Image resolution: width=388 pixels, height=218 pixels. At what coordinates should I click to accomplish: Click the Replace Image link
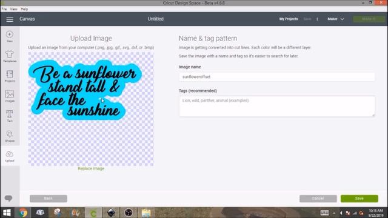(x=91, y=168)
